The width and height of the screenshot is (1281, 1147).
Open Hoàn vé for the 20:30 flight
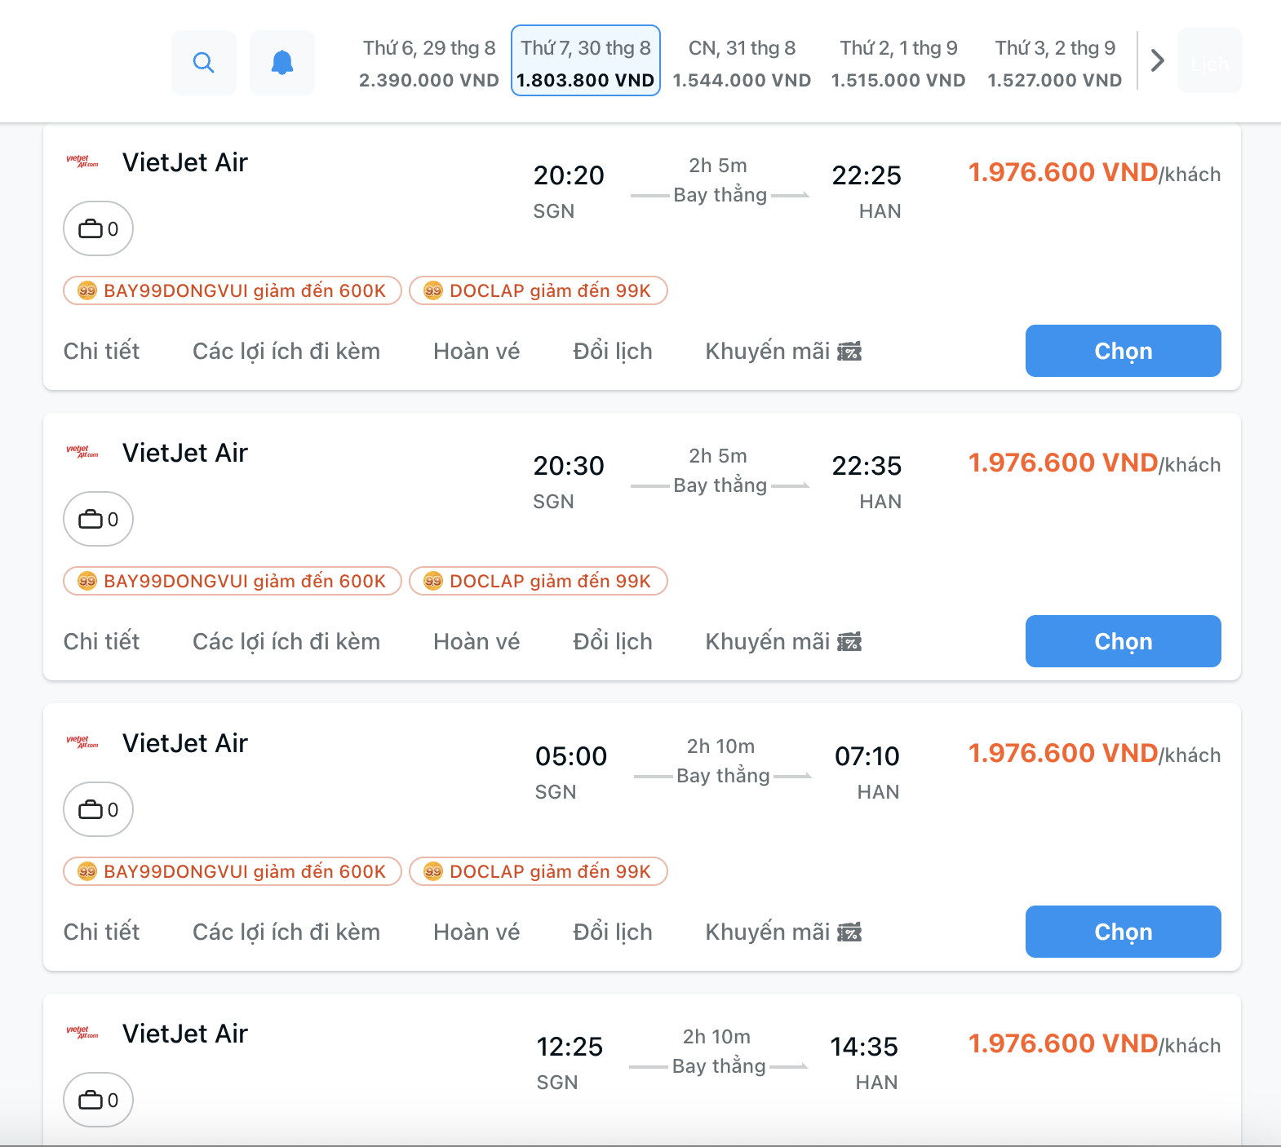(x=476, y=641)
